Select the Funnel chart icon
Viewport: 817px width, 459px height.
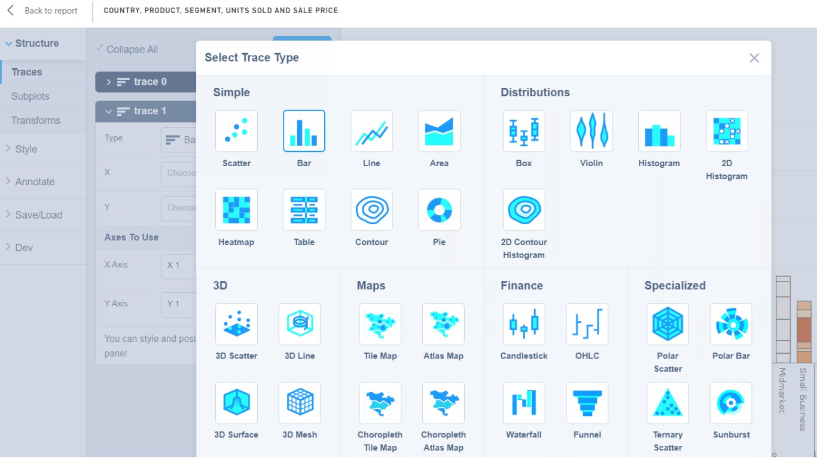[587, 403]
